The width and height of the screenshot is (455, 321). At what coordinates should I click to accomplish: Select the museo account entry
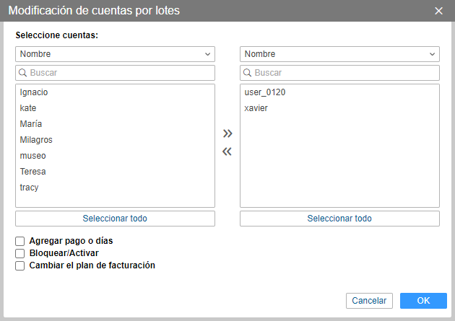(33, 156)
